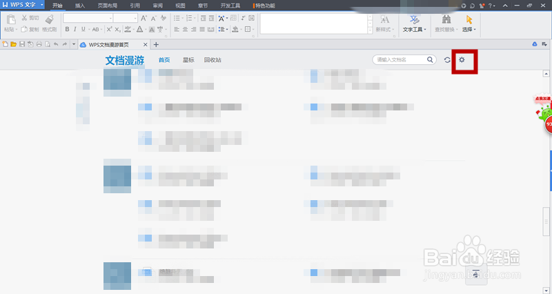Toggle subscript X₂

[x=117, y=29]
